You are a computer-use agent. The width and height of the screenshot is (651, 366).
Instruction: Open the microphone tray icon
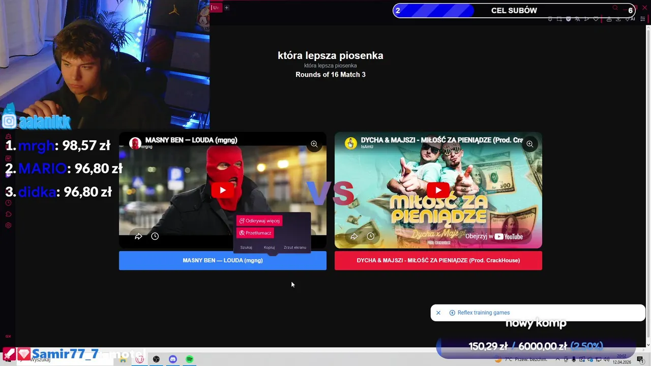tap(574, 359)
